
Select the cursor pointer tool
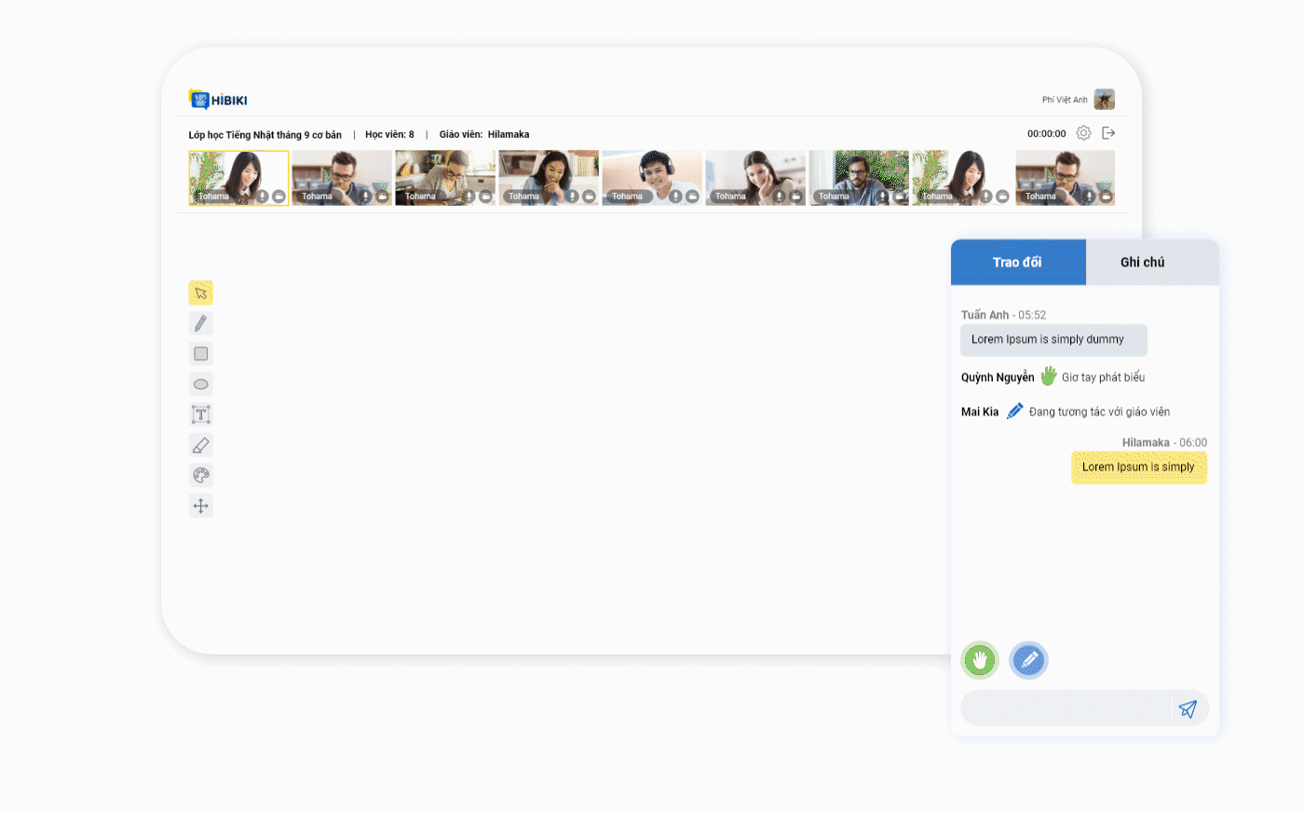tap(200, 293)
